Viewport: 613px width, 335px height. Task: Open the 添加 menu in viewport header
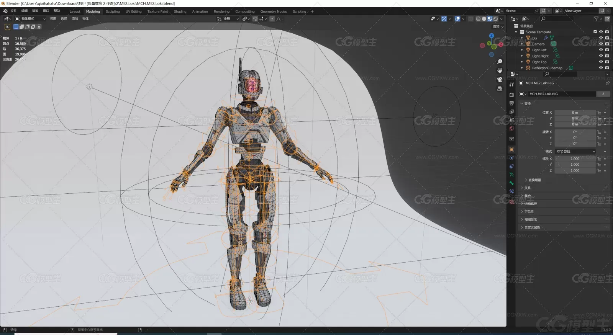coord(75,19)
